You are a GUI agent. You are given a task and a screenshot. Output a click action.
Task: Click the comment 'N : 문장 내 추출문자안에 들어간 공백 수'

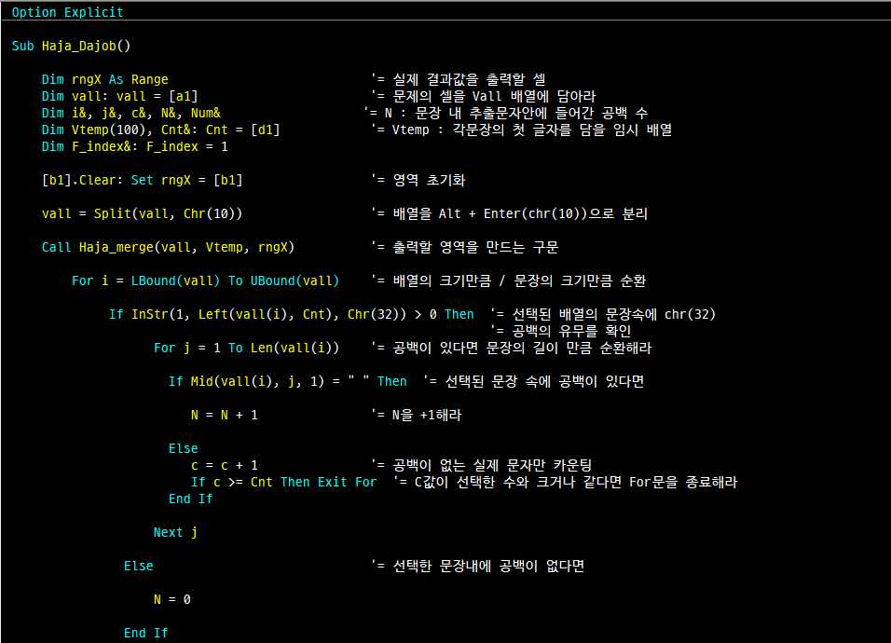click(516, 113)
